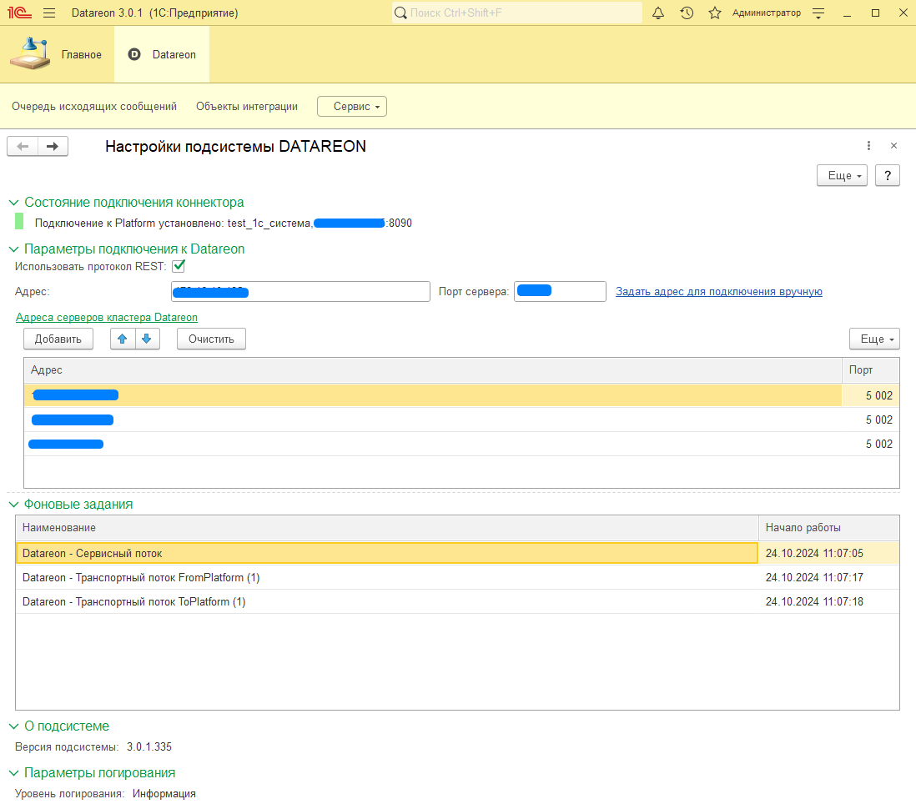Click the Добавить button
Screen dimensions: 916x809
click(58, 339)
